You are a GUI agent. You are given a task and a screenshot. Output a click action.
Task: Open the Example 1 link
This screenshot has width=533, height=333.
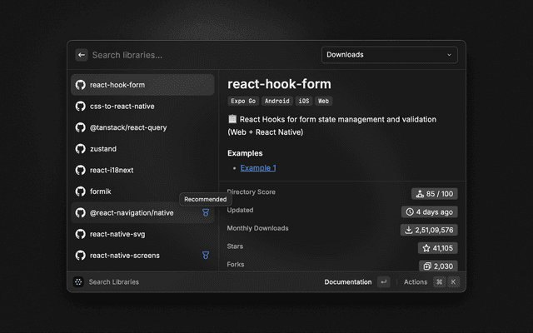pos(258,168)
